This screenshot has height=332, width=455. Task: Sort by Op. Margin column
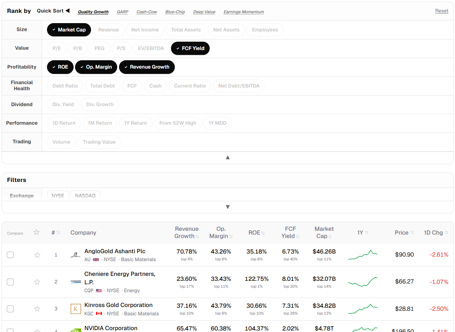coord(221,232)
